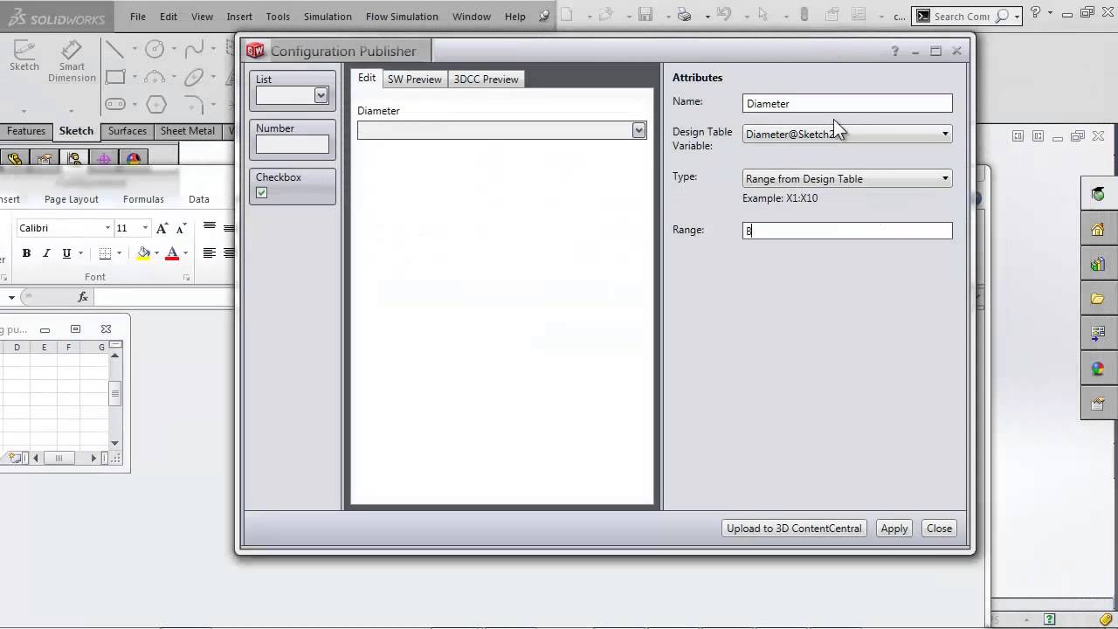The height and width of the screenshot is (629, 1118).
Task: Open the Simulation menu
Action: pos(328,16)
